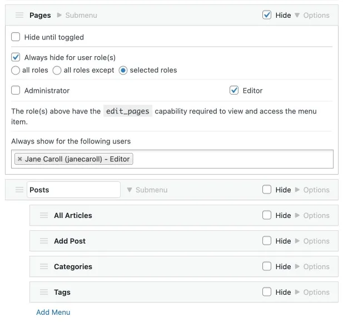Collapse the Posts Submenu toggle
This screenshot has width=343, height=322.
pyautogui.click(x=147, y=190)
